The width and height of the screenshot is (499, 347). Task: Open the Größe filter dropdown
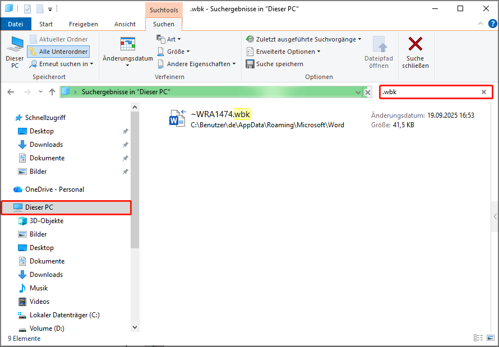tap(174, 52)
